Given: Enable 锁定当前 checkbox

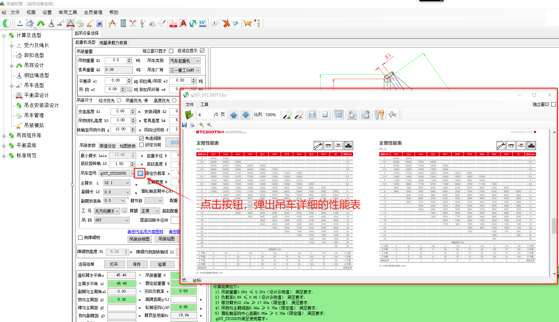Looking at the screenshot, I should point(141,145).
